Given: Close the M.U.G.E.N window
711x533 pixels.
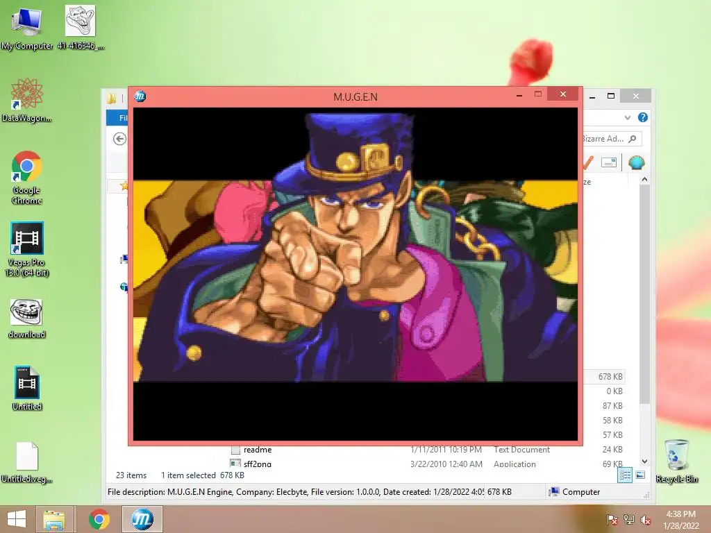Looking at the screenshot, I should coord(562,94).
